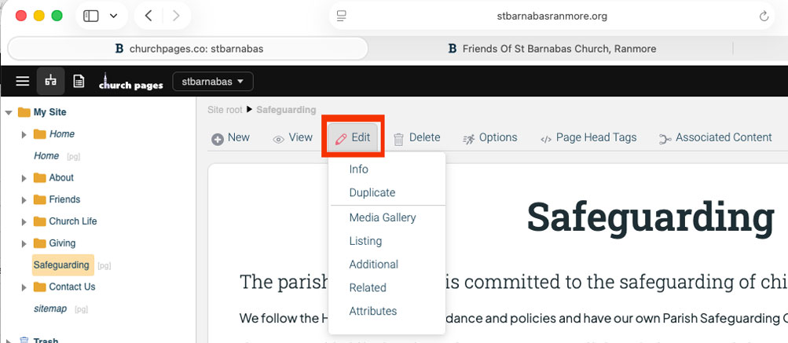Click the Delete toolbar button

click(416, 138)
